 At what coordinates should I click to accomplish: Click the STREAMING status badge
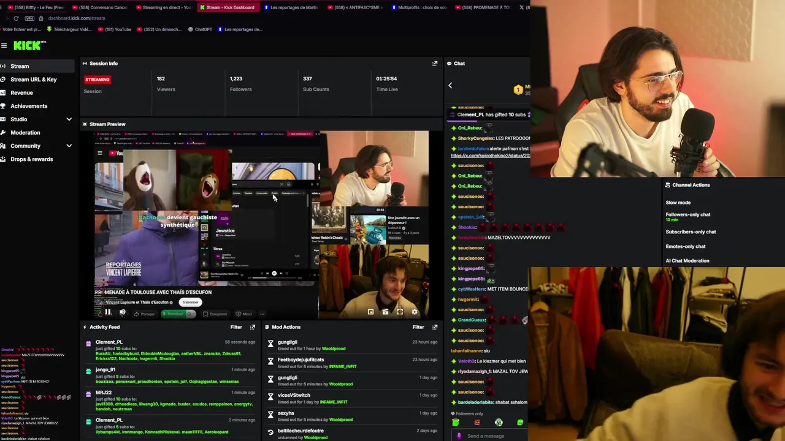coord(98,80)
